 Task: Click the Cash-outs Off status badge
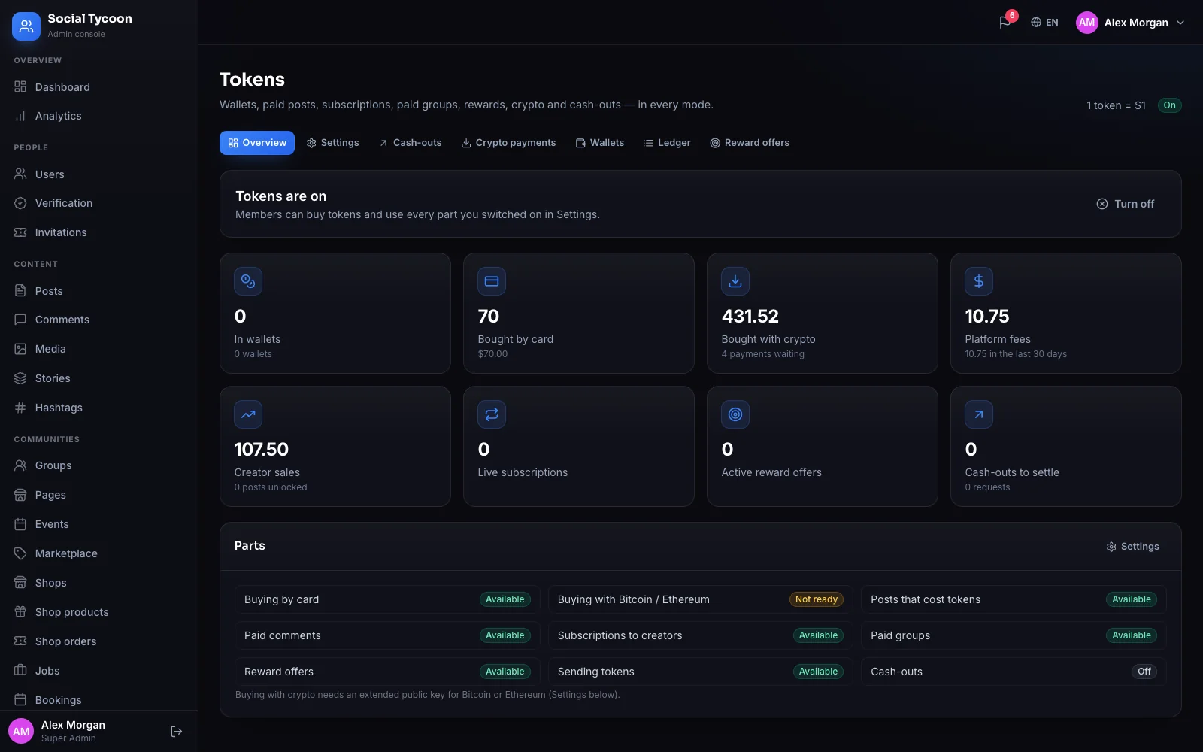tap(1144, 672)
